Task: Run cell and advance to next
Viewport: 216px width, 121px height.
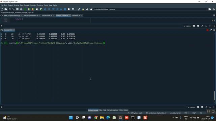Action: point(33,9)
